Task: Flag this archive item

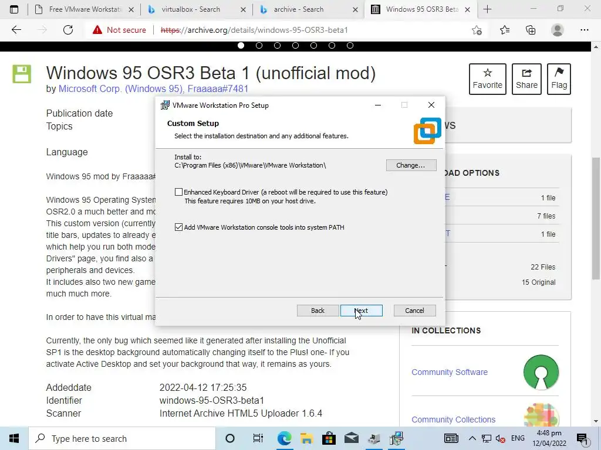Action: click(559, 79)
